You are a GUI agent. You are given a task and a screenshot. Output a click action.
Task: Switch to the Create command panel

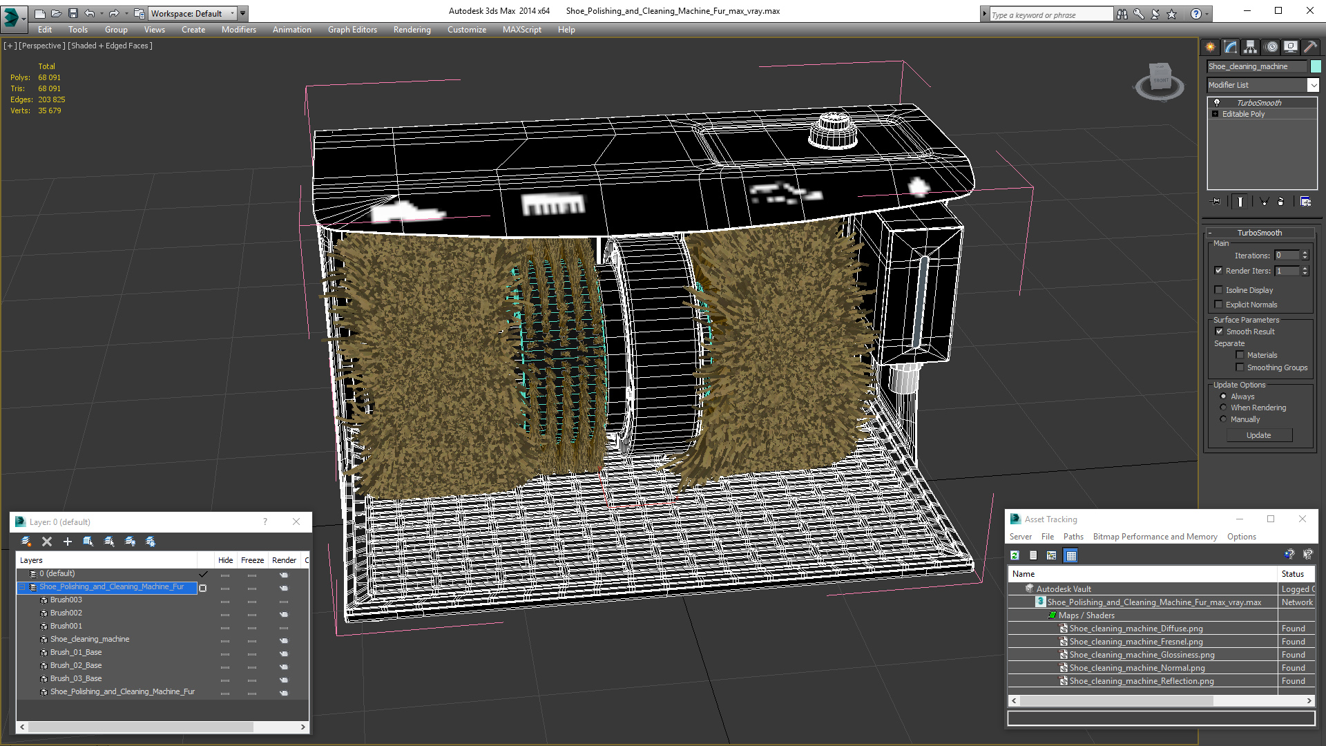click(1211, 47)
